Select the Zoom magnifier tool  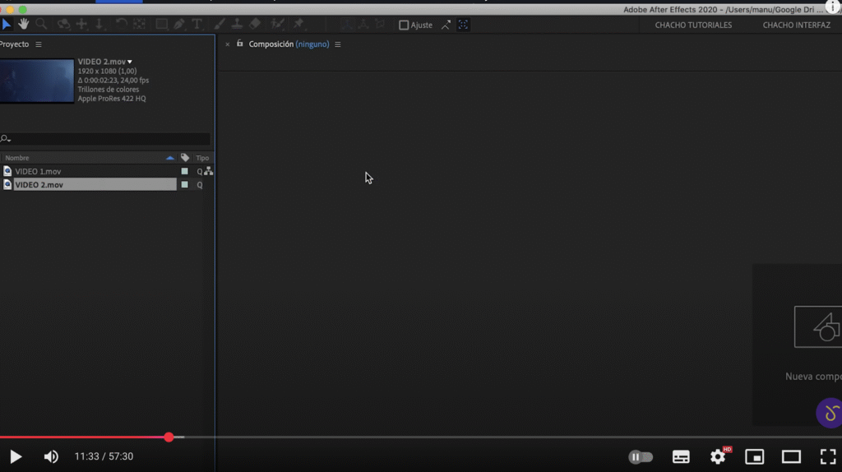(41, 25)
